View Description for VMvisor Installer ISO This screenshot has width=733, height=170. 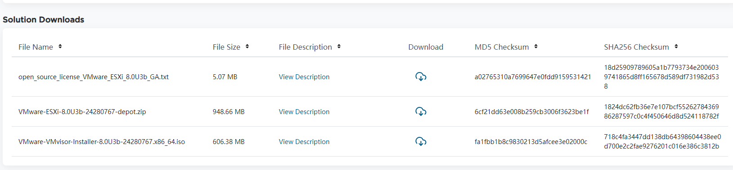(304, 142)
